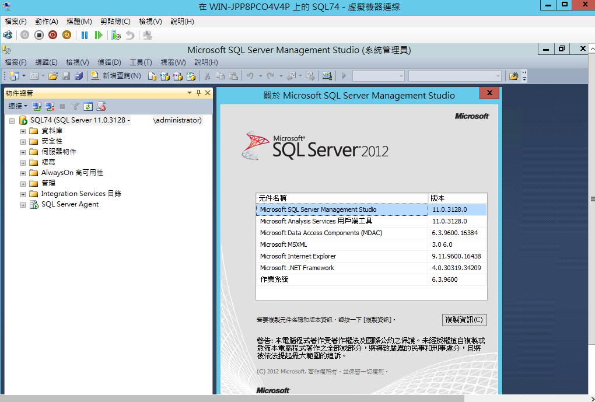Expand the SQL Server Agent node

[23, 205]
